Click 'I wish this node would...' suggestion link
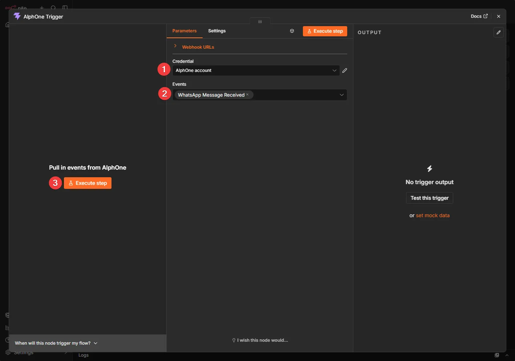Image resolution: width=515 pixels, height=361 pixels. 260,340
